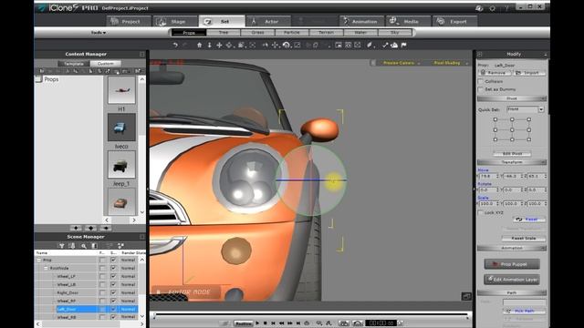
Task: Toggle show checkbox for RootNode row
Action: (x=113, y=268)
